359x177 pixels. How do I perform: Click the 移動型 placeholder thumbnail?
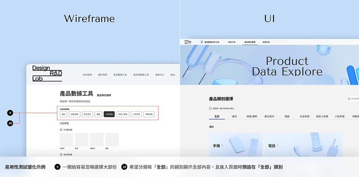[x=97, y=140]
